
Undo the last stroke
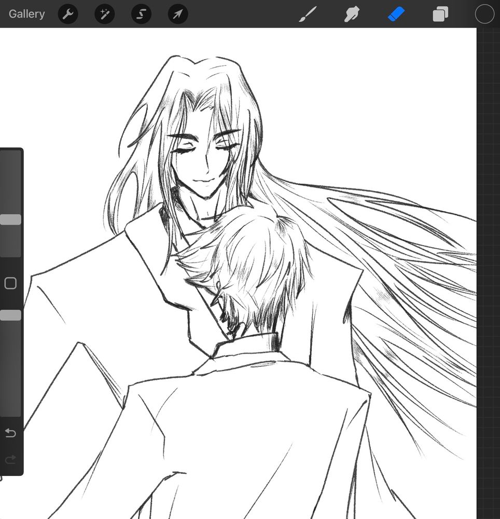click(x=10, y=433)
